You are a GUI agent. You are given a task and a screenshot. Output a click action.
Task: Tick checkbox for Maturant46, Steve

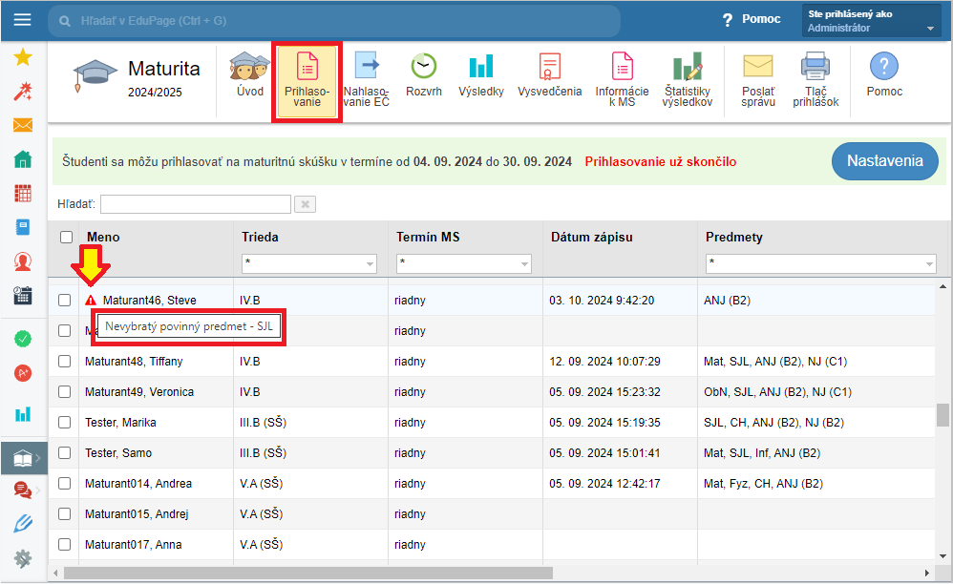tap(64, 300)
